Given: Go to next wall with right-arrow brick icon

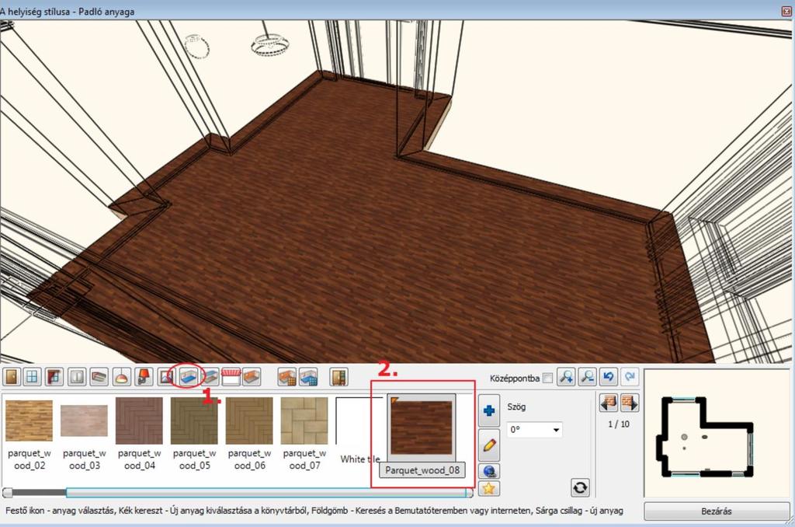Looking at the screenshot, I should [629, 403].
